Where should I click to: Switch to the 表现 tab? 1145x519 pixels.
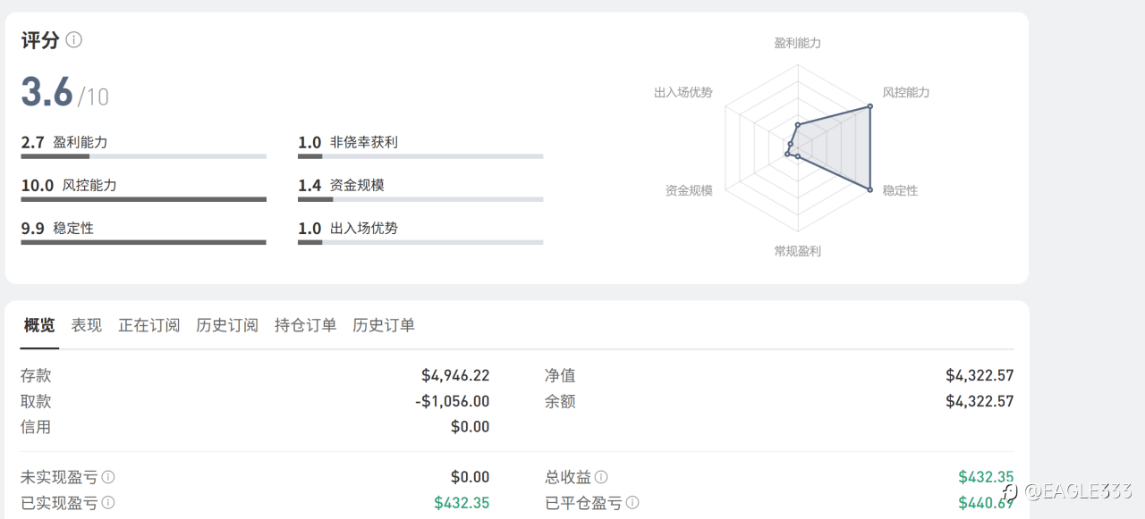tap(87, 325)
